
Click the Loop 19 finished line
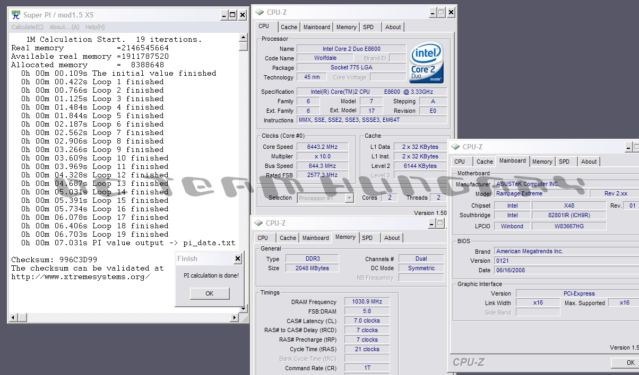95,234
